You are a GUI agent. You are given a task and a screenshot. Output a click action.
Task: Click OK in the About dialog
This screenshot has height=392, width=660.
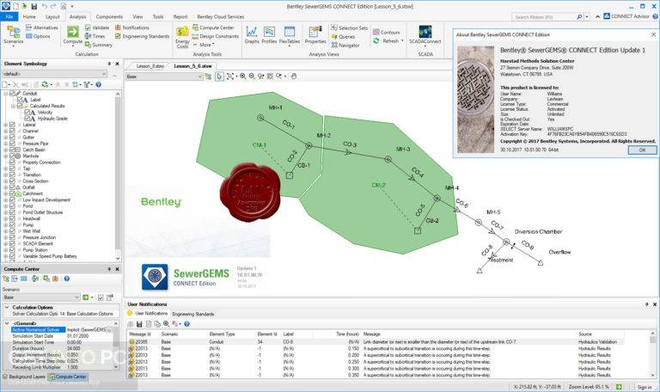point(640,149)
